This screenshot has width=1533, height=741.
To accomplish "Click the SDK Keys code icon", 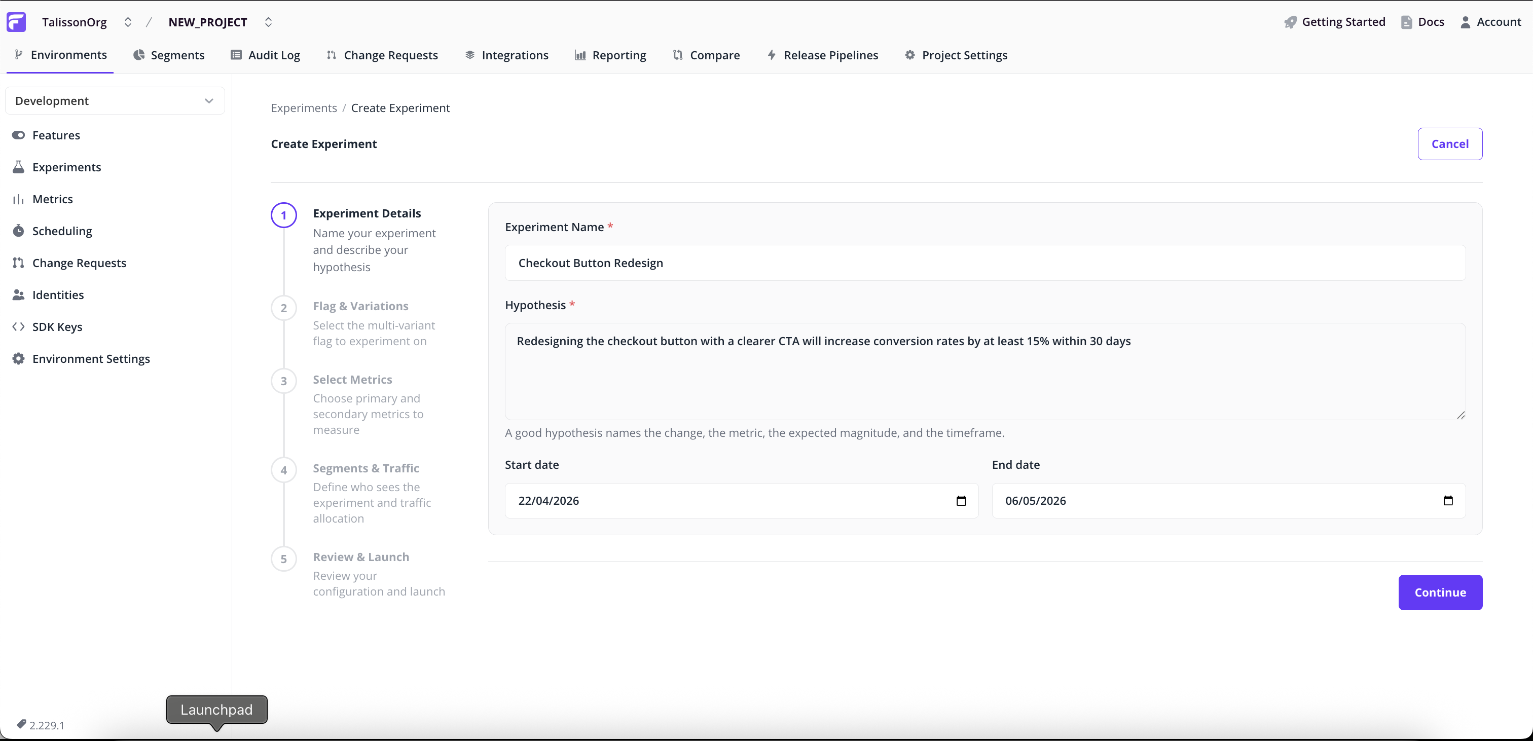I will coord(17,326).
